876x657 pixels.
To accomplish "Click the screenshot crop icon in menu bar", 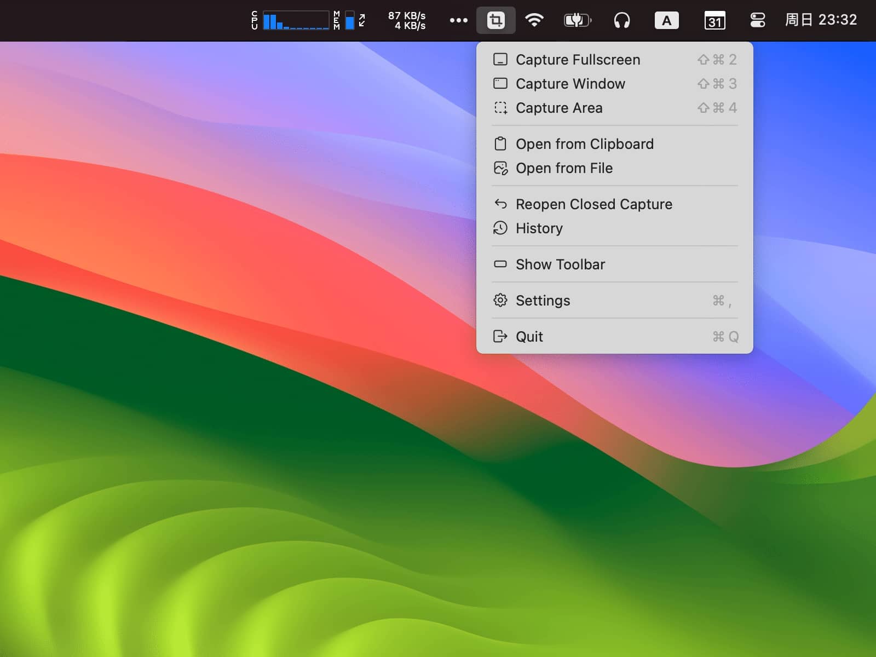I will [x=495, y=21].
